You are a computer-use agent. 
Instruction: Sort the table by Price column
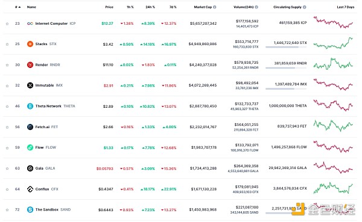coord(109,7)
